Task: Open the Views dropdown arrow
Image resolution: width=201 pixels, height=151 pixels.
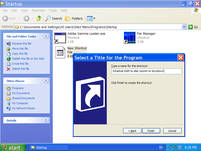Action: [94, 18]
